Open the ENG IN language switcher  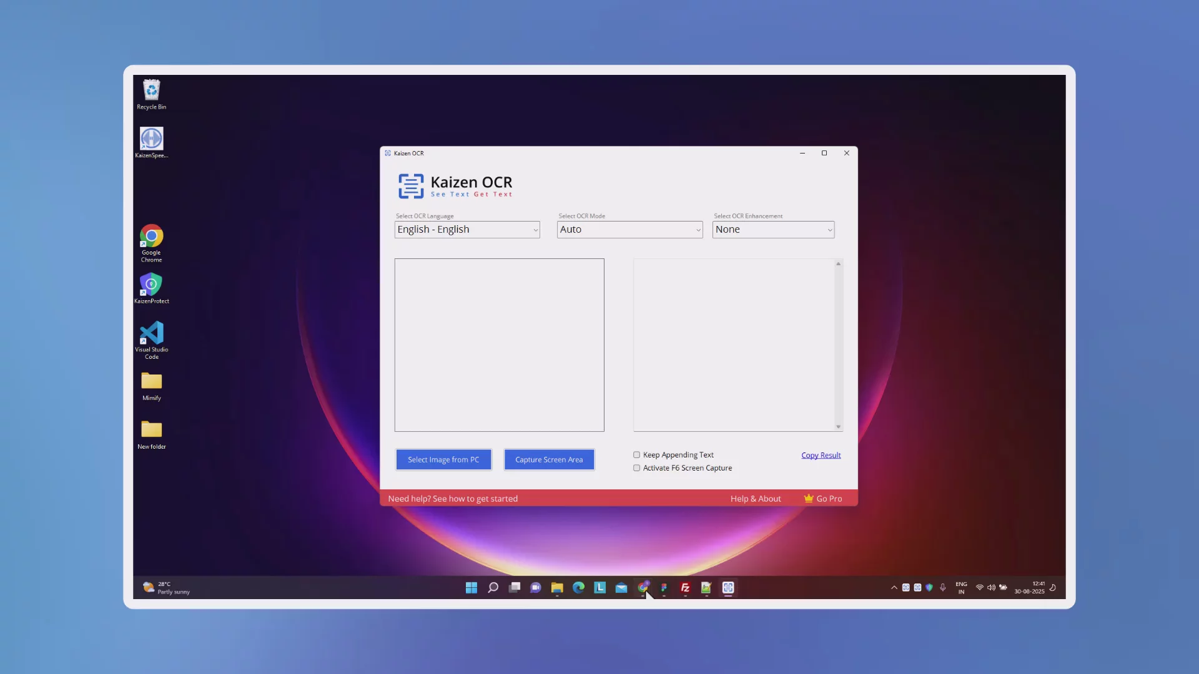[961, 588]
